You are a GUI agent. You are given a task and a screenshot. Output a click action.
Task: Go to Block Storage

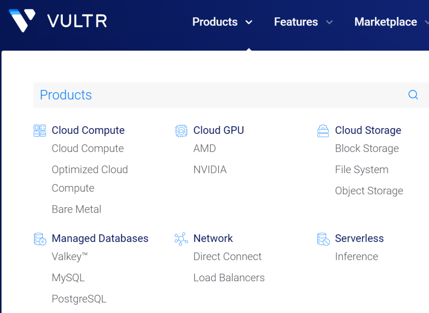[x=367, y=149]
